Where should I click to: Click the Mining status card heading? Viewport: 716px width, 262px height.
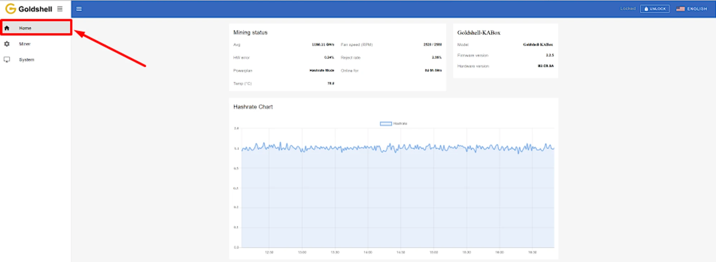pyautogui.click(x=250, y=33)
